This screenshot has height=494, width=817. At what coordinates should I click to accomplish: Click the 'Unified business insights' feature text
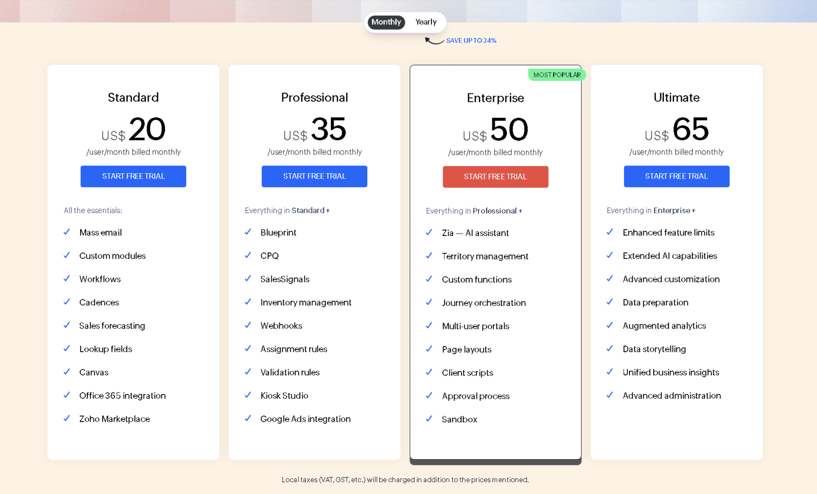pos(671,373)
